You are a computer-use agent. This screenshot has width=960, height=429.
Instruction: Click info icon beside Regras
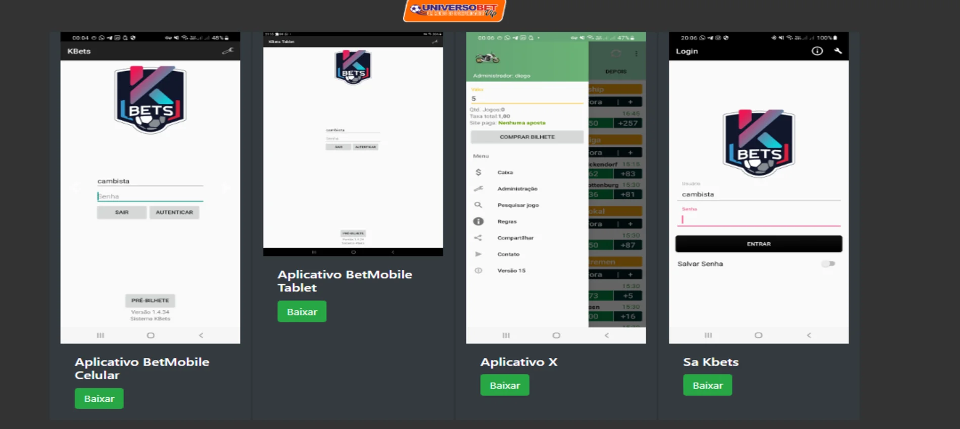[x=478, y=221]
